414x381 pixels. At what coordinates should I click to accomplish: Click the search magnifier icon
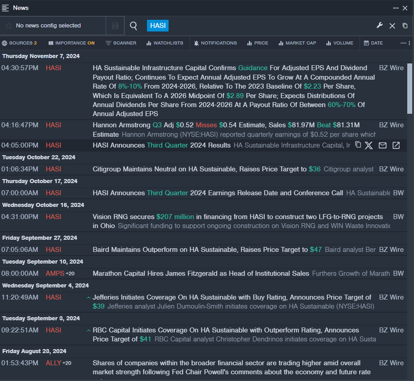point(134,26)
